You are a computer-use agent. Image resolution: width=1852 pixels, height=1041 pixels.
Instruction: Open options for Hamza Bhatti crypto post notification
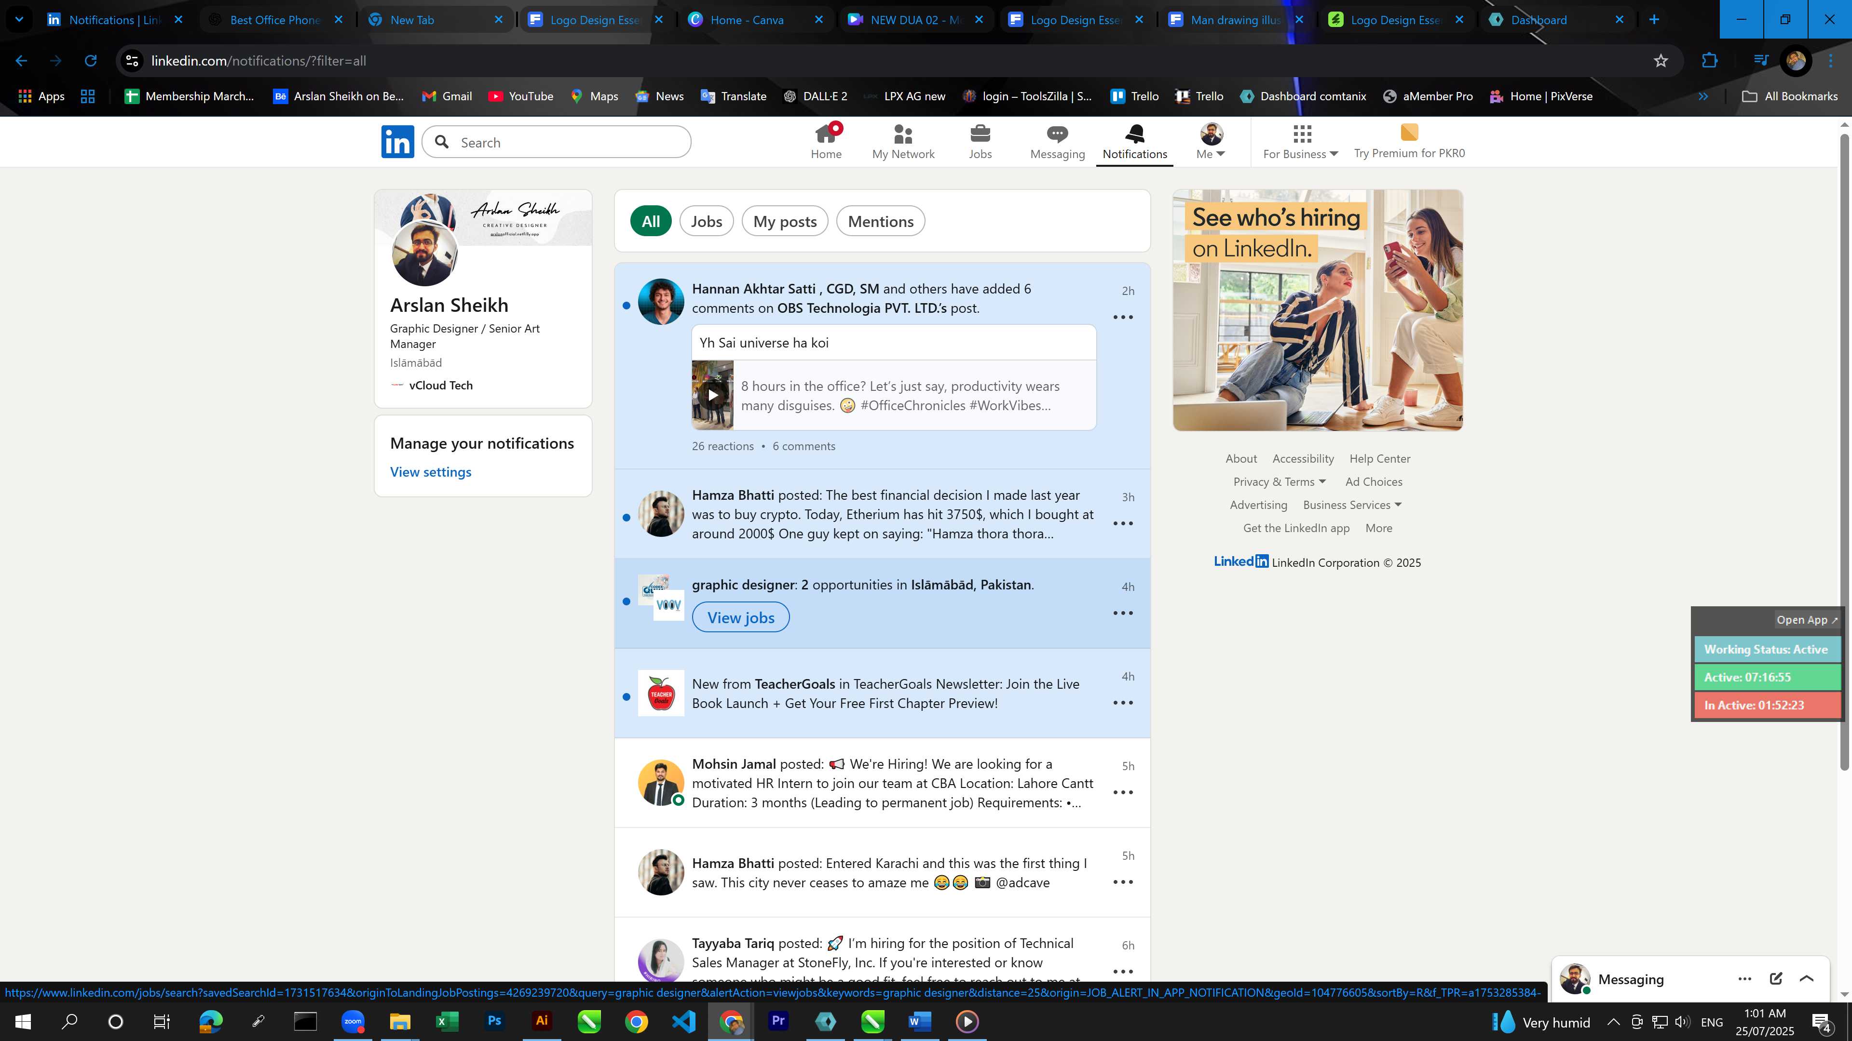click(1123, 523)
